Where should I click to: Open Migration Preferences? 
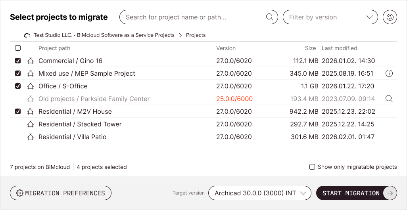pos(61,193)
